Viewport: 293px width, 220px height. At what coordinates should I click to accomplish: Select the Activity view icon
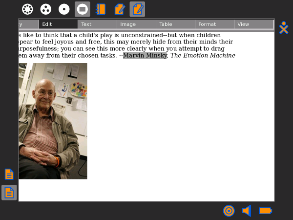click(x=82, y=9)
